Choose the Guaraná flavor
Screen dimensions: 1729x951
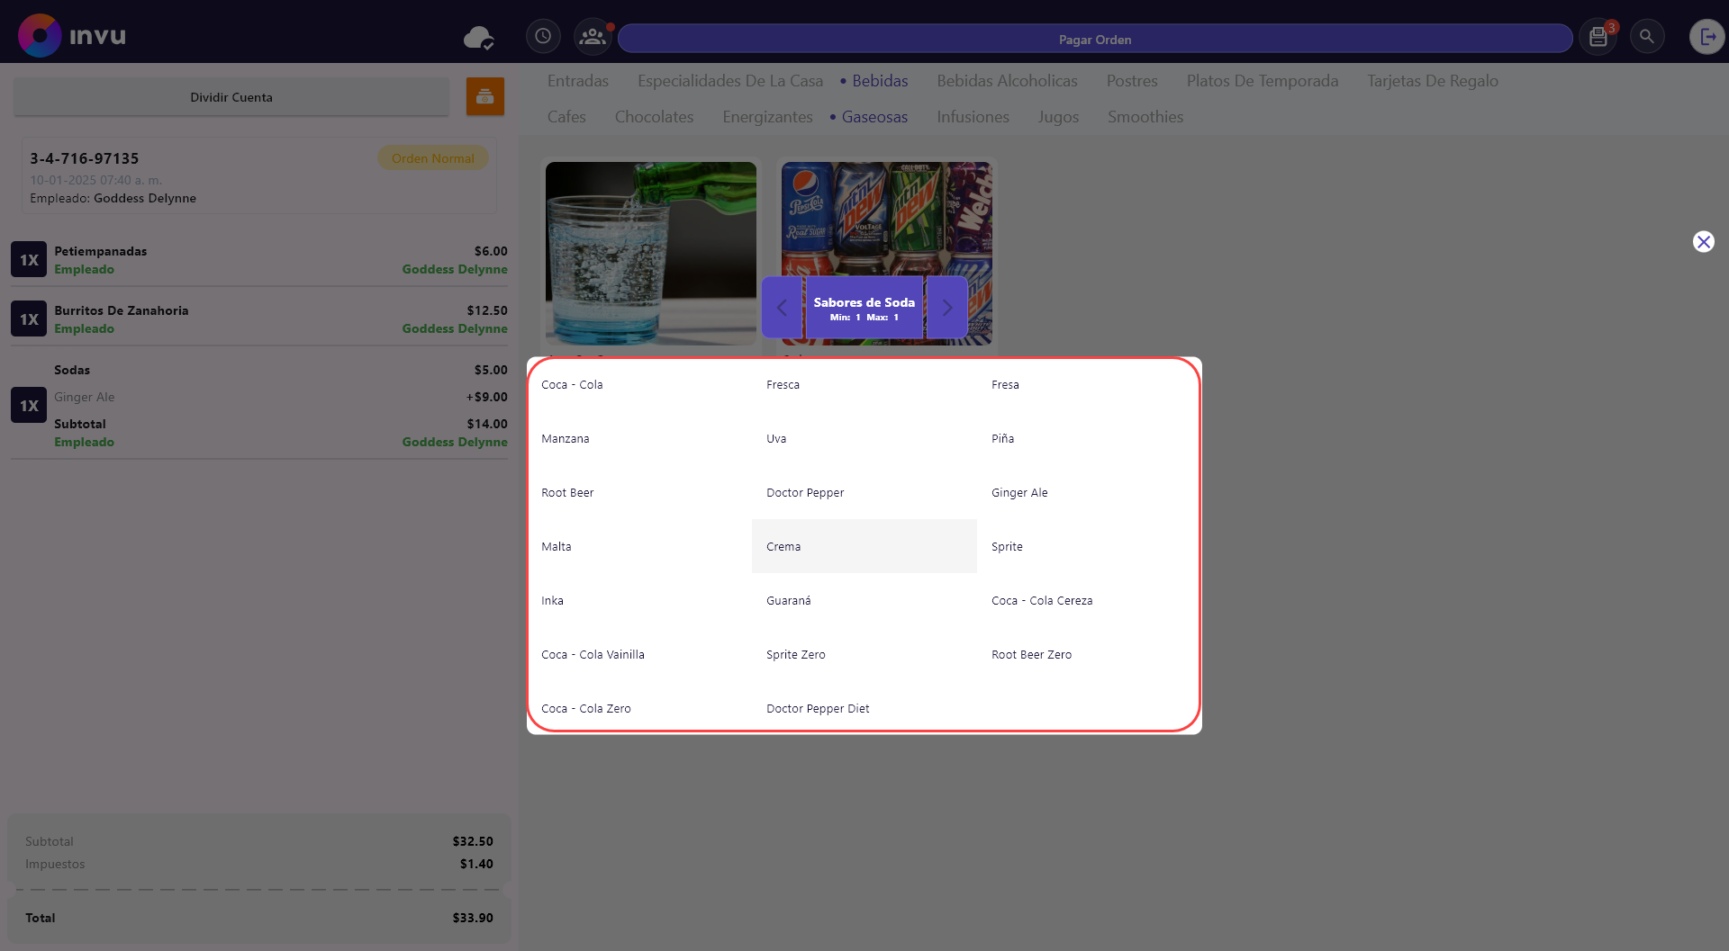(x=864, y=600)
